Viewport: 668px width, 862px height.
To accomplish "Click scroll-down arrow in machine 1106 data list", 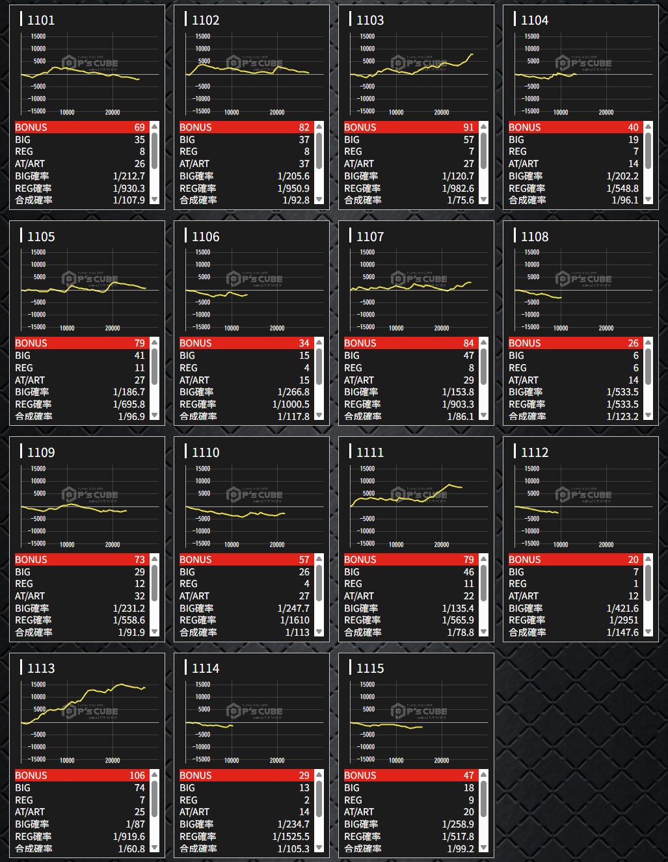I will [319, 415].
